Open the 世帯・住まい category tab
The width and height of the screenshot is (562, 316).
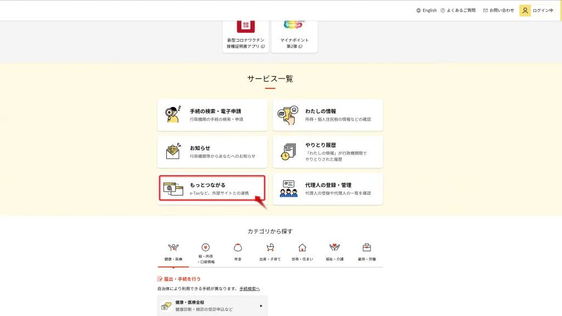(302, 252)
